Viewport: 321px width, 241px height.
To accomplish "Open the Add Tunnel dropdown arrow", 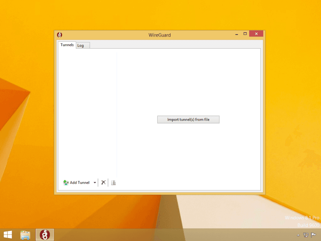I will tap(95, 183).
